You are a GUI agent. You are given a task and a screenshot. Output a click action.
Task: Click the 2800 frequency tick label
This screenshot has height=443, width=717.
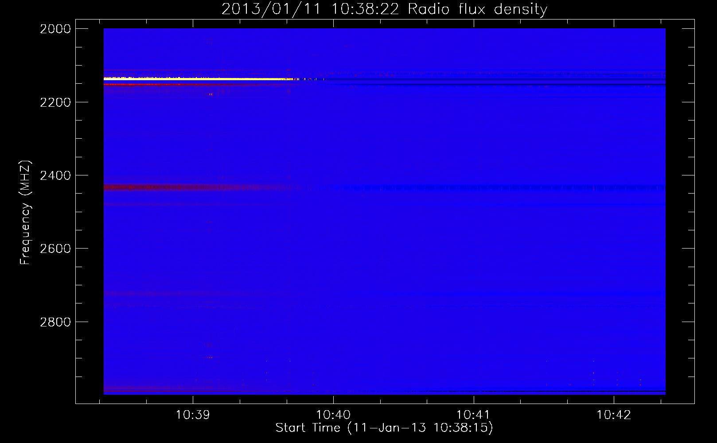click(x=55, y=322)
